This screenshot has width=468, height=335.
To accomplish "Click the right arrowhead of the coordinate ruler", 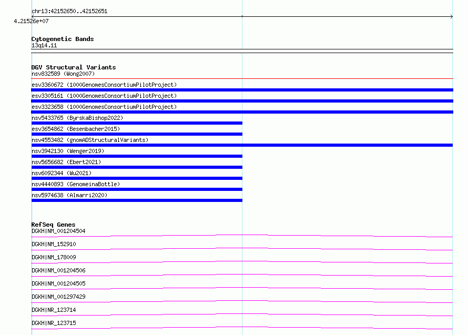I will tap(452, 17).
